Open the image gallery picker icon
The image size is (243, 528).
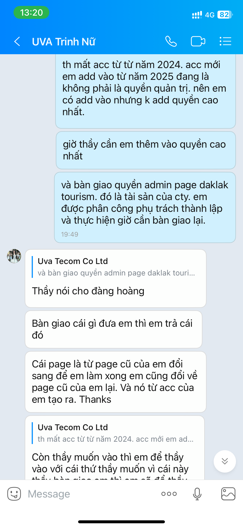pos(228,494)
